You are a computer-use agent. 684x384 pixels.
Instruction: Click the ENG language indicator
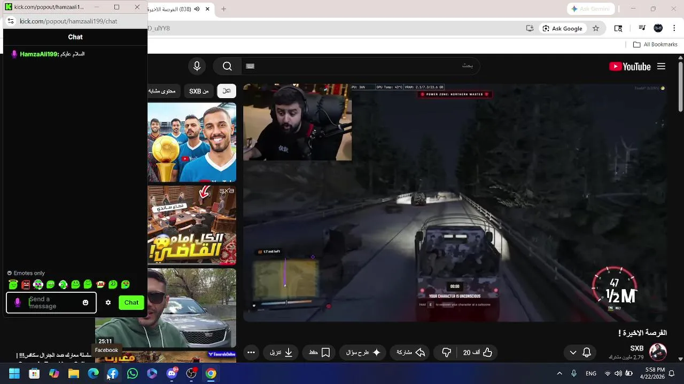point(591,373)
